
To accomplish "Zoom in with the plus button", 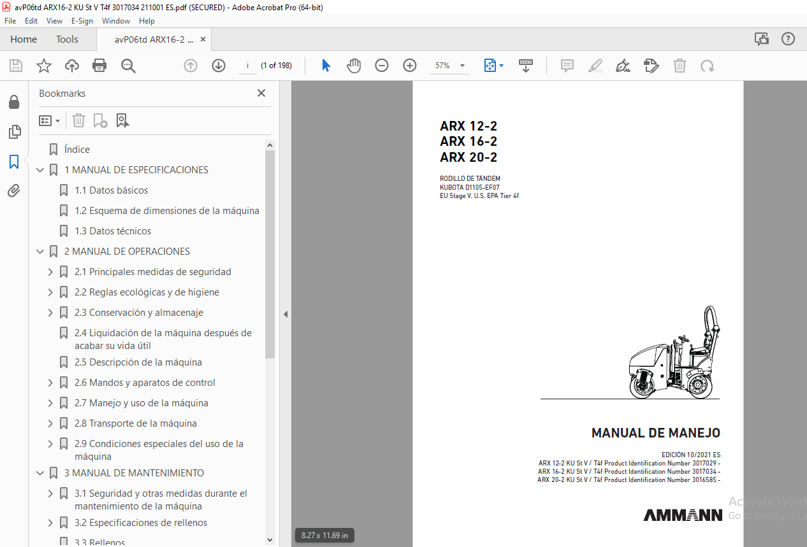I will (x=410, y=66).
